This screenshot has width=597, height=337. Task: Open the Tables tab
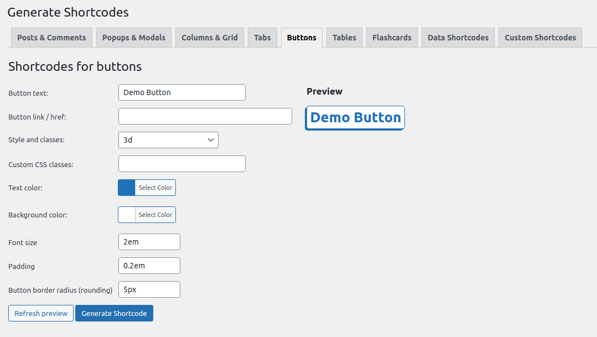344,38
